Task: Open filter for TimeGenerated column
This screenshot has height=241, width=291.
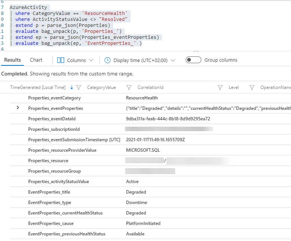Action: pyautogui.click(x=78, y=87)
